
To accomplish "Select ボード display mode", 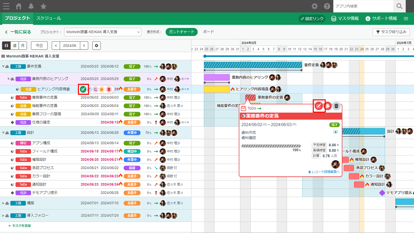I will pos(208,32).
